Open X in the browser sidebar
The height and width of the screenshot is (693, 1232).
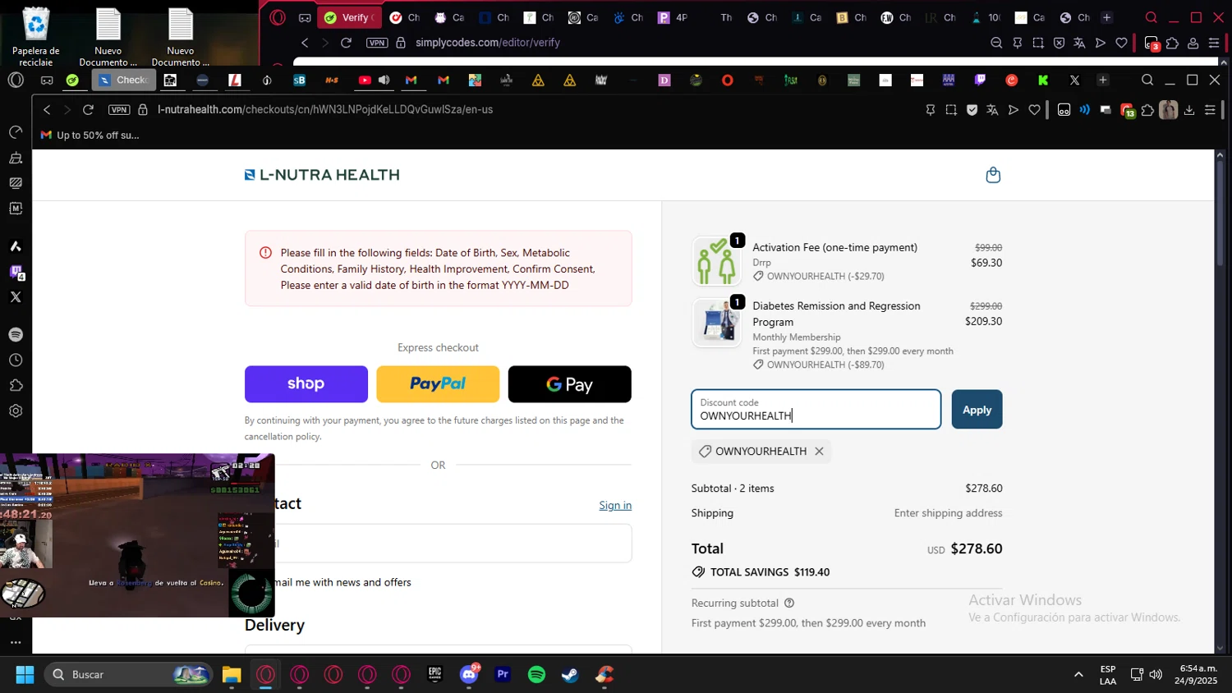16,297
